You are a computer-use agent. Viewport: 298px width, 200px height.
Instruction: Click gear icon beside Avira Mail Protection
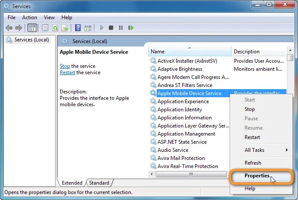click(153, 158)
